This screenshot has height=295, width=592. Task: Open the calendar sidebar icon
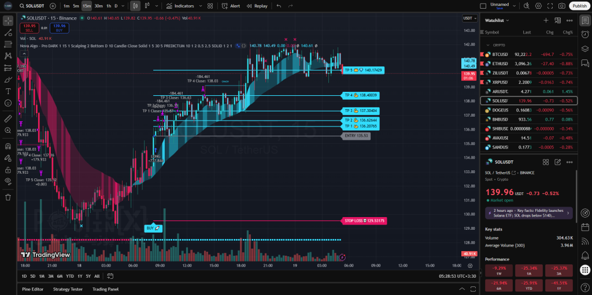coord(585,227)
